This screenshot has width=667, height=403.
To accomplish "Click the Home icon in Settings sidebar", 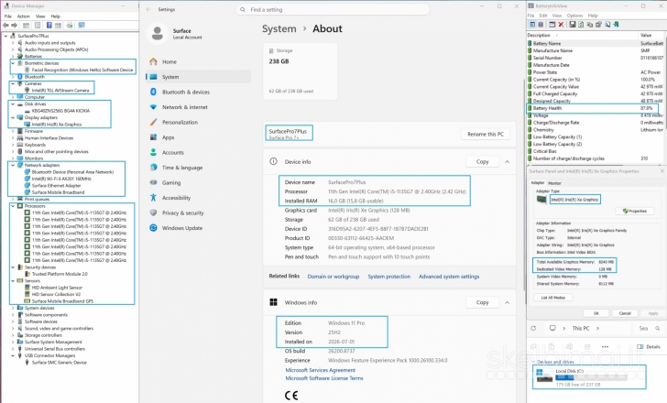I will tap(153, 61).
